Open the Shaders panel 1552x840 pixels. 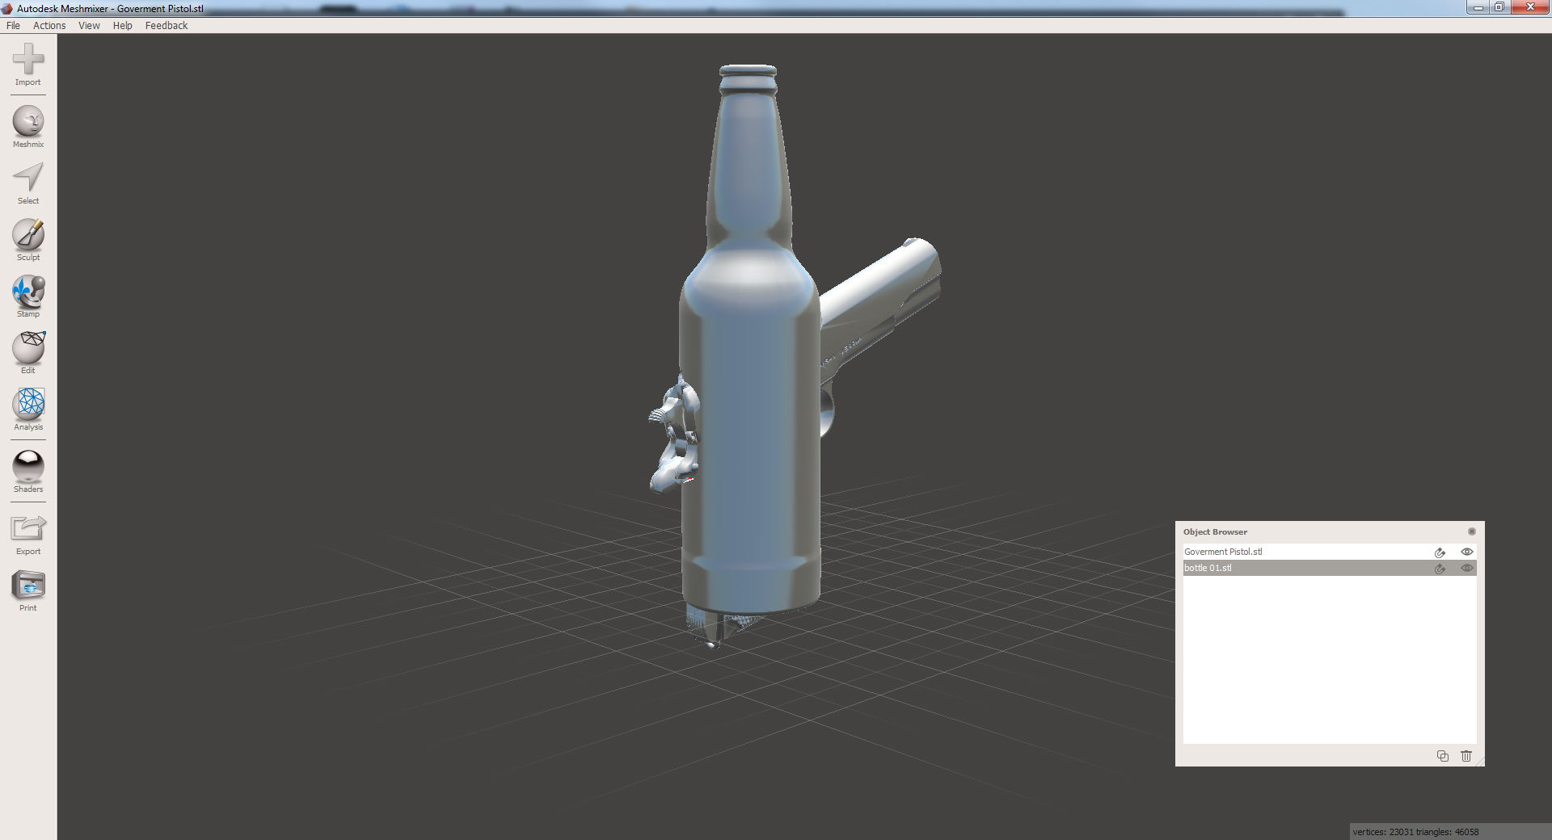[28, 472]
